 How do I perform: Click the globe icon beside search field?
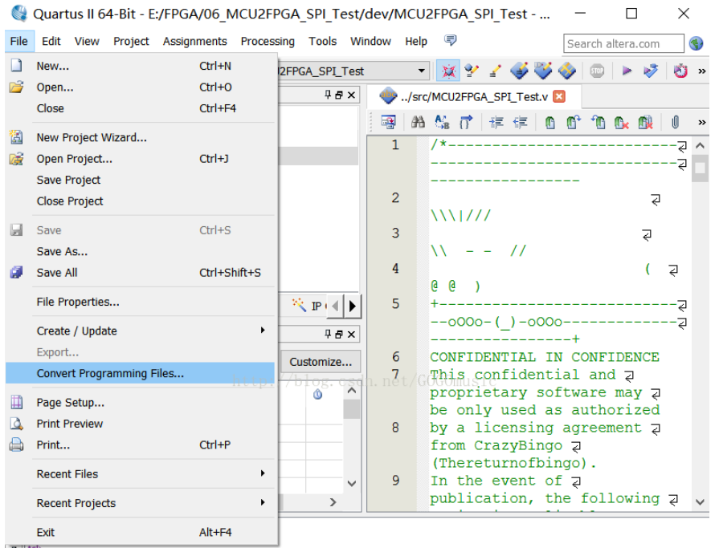coord(696,43)
